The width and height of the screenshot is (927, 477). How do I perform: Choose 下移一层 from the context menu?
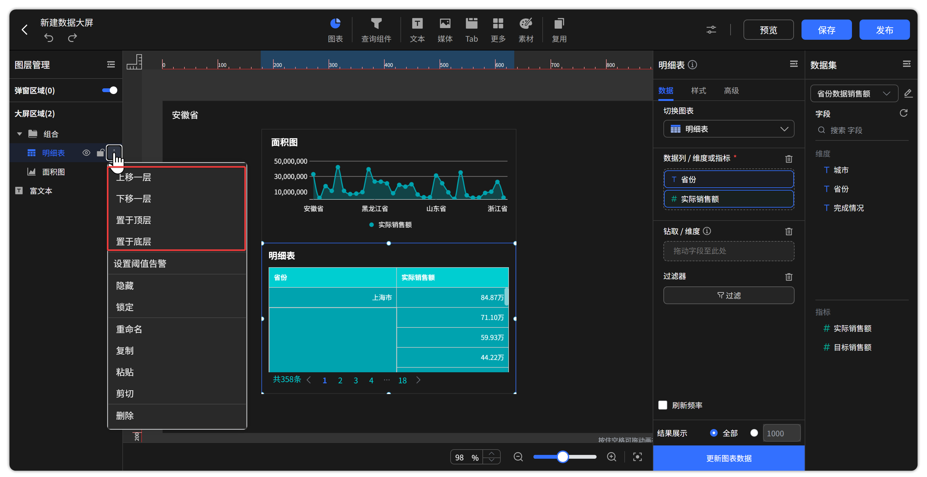[133, 199]
